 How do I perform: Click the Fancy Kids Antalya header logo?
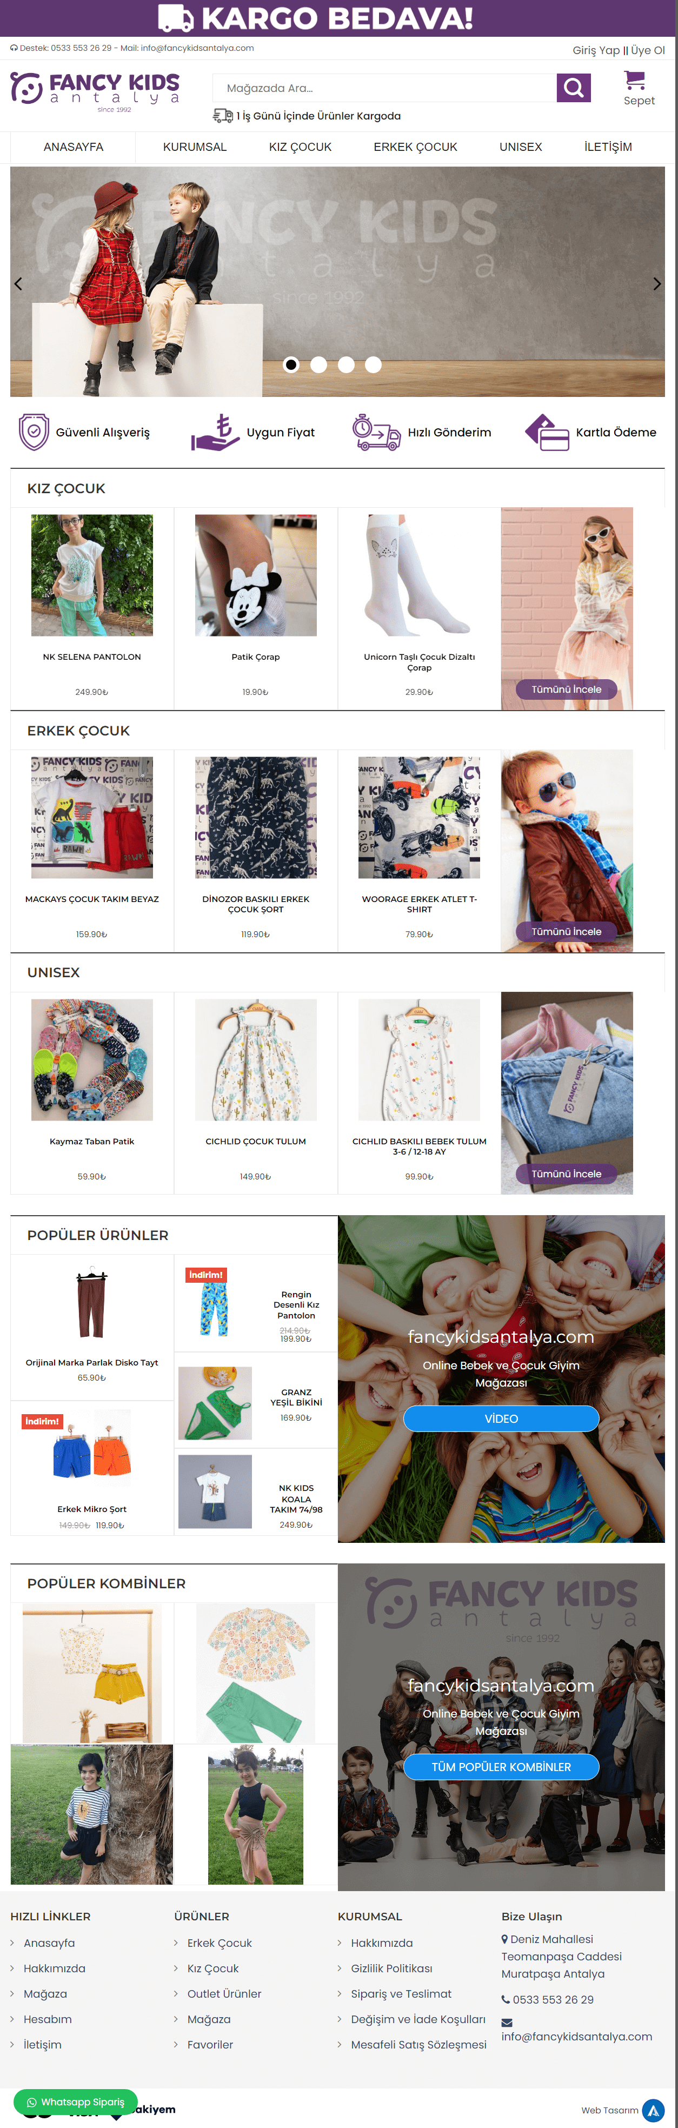(95, 91)
